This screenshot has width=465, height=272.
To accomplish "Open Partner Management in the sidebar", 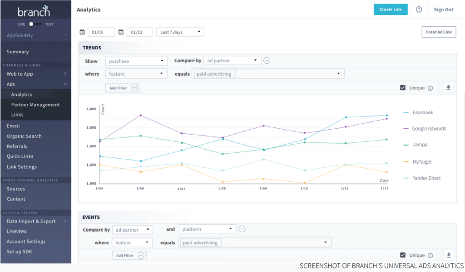I will tap(35, 105).
